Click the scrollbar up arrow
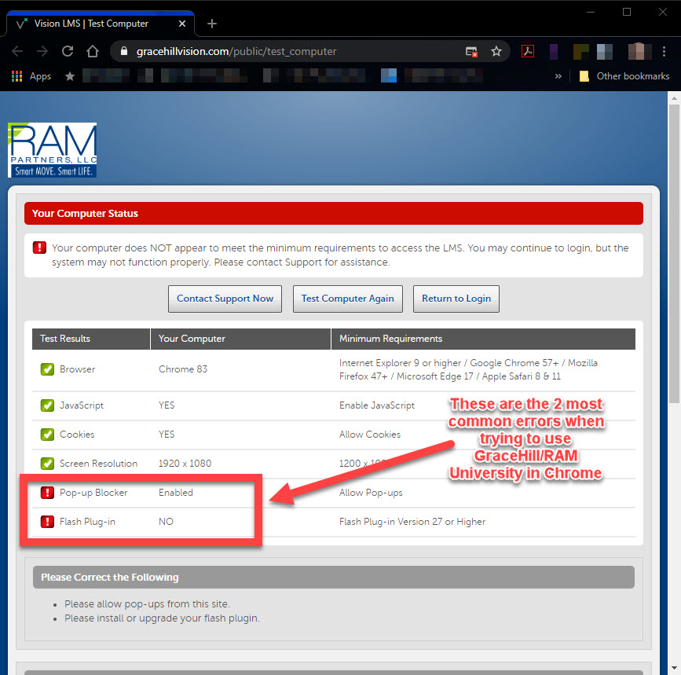Viewport: 681px width, 675px height. point(674,98)
